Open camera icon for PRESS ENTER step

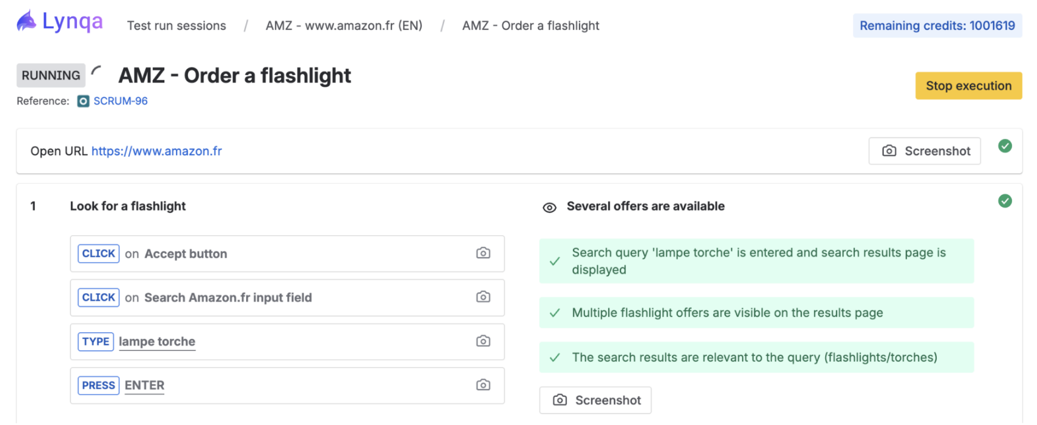pyautogui.click(x=483, y=385)
